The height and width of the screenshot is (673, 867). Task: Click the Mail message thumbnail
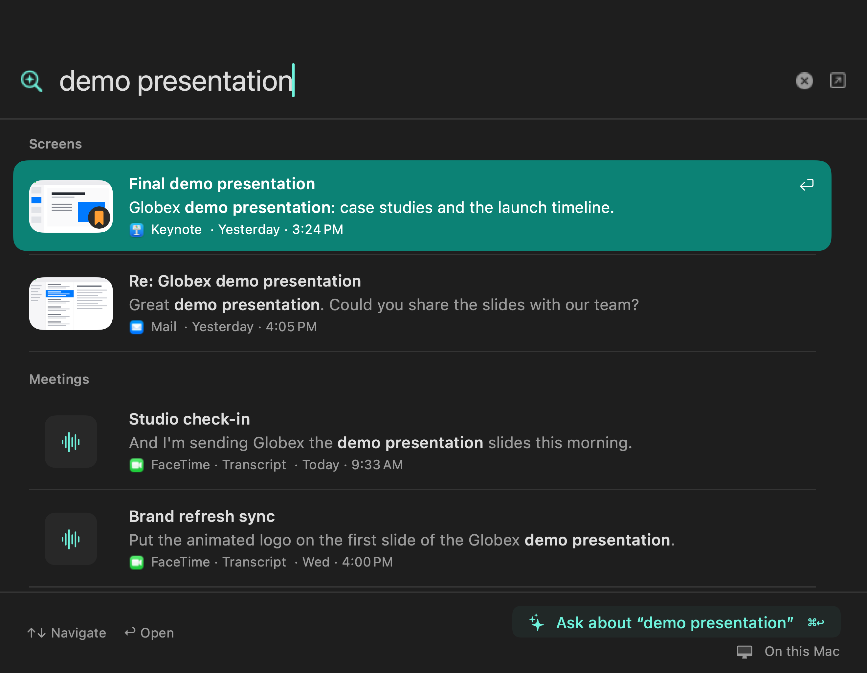click(71, 304)
